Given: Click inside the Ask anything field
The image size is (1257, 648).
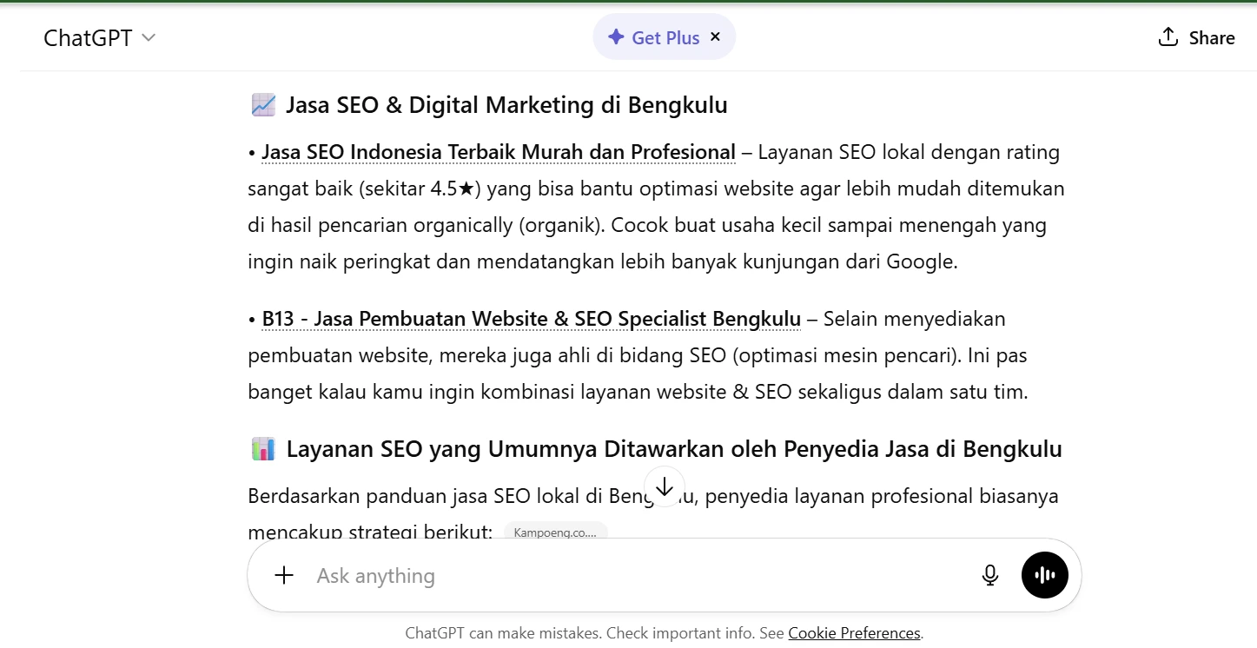Looking at the screenshot, I should pyautogui.click(x=521, y=574).
